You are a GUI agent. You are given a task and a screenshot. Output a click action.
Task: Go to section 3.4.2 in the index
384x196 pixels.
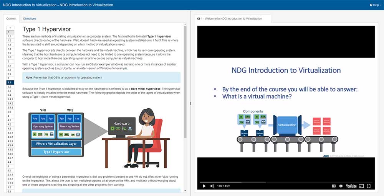[10, 103]
